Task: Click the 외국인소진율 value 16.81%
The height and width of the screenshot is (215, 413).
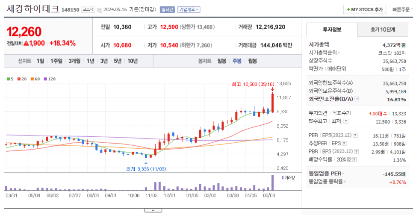Action: tap(396, 100)
